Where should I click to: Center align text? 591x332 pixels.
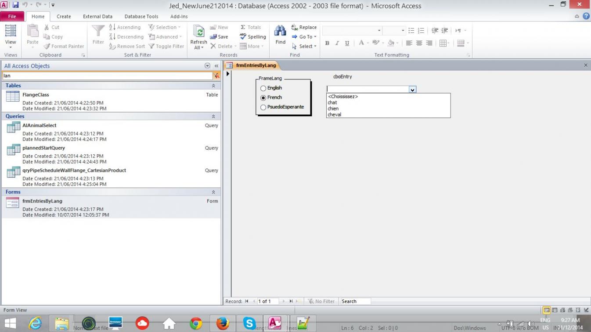[x=419, y=43]
